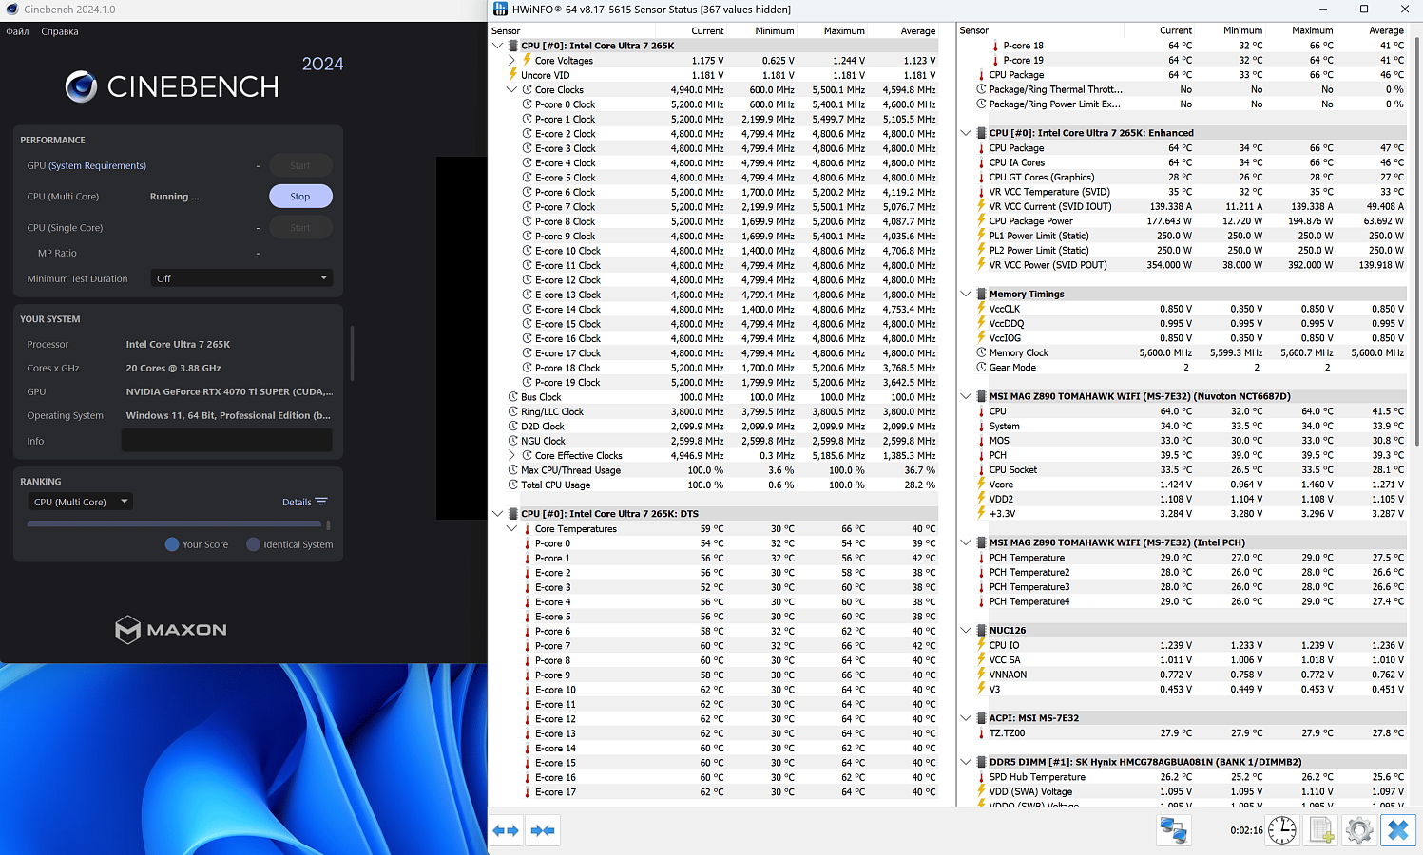Viewport: 1423px width, 855px height.
Task: Click the Minimum column header in left pane
Action: [x=775, y=31]
